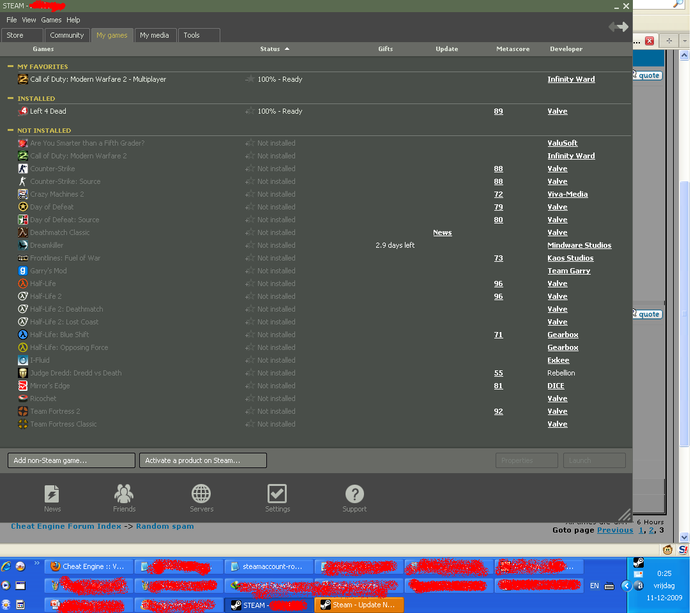Click Add non-Steam game button
Image resolution: width=691 pixels, height=613 pixels.
point(72,460)
